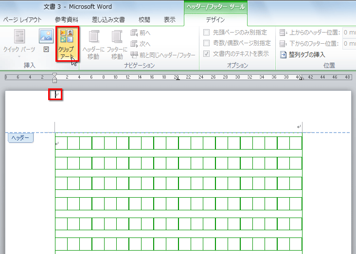Click the center tab stop near 20 on the ruler
This screenshot has width=356, height=254.
point(178,79)
